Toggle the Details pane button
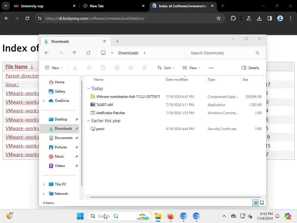The width and height of the screenshot is (297, 223). pos(250,68)
